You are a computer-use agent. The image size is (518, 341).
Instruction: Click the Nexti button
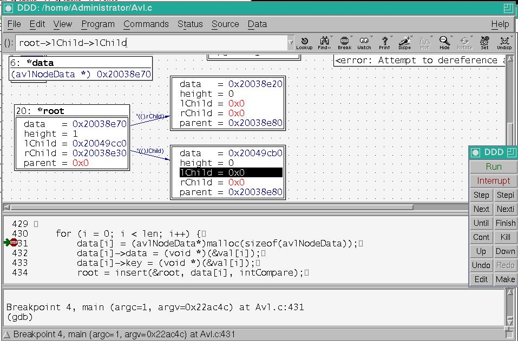click(x=506, y=209)
